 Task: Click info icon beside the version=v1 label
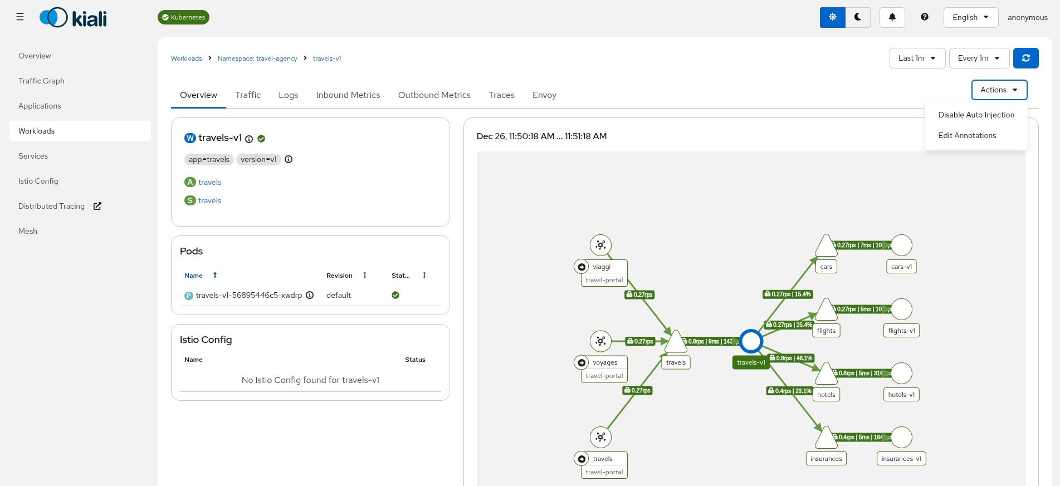289,160
